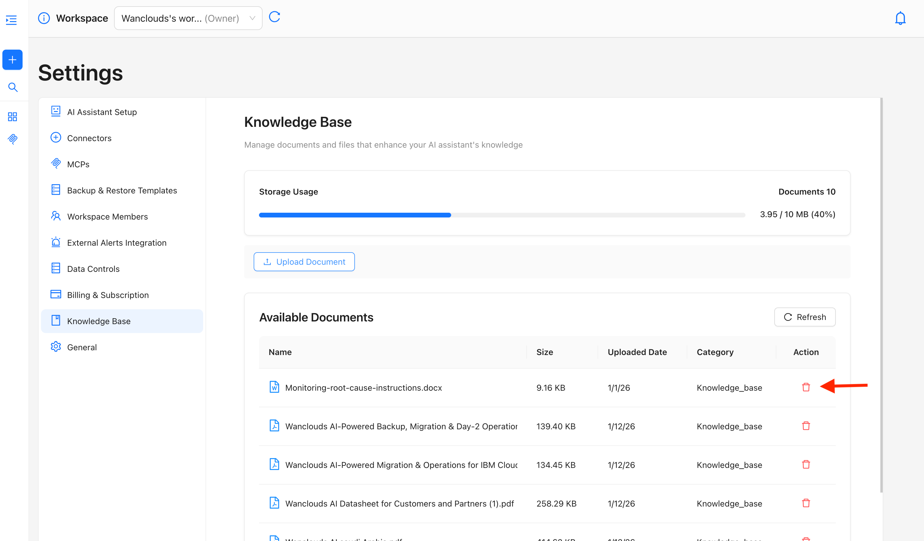Click the storage usage progress bar
924x541 pixels.
(x=502, y=215)
